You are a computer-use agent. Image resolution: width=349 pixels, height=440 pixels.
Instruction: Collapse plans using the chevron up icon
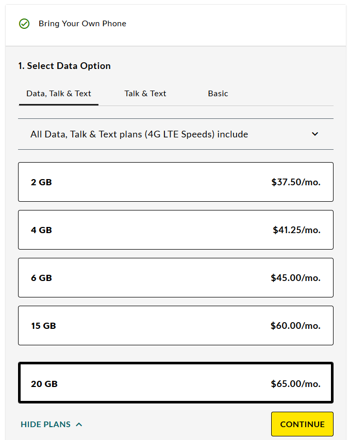click(79, 425)
